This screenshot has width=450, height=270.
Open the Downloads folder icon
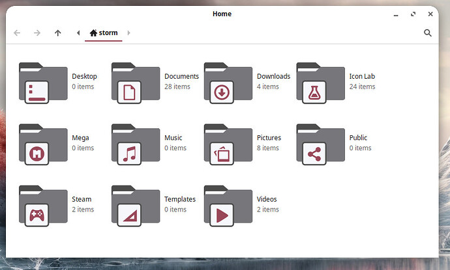pos(228,83)
